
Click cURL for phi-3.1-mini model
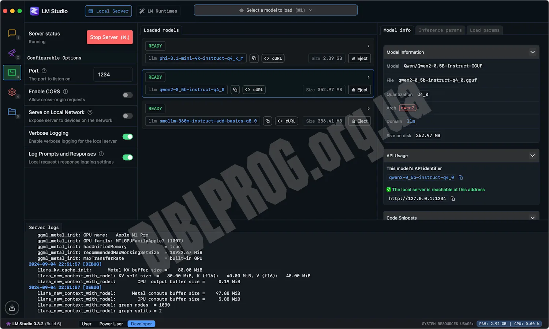click(x=273, y=59)
